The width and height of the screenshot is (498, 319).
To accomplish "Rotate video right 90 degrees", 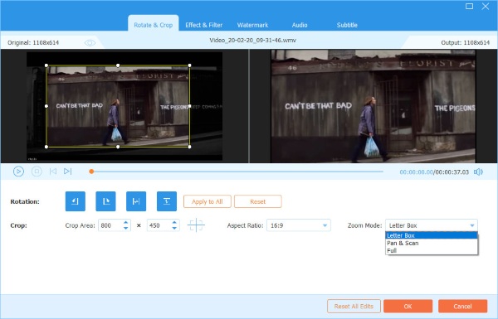I will [105, 201].
